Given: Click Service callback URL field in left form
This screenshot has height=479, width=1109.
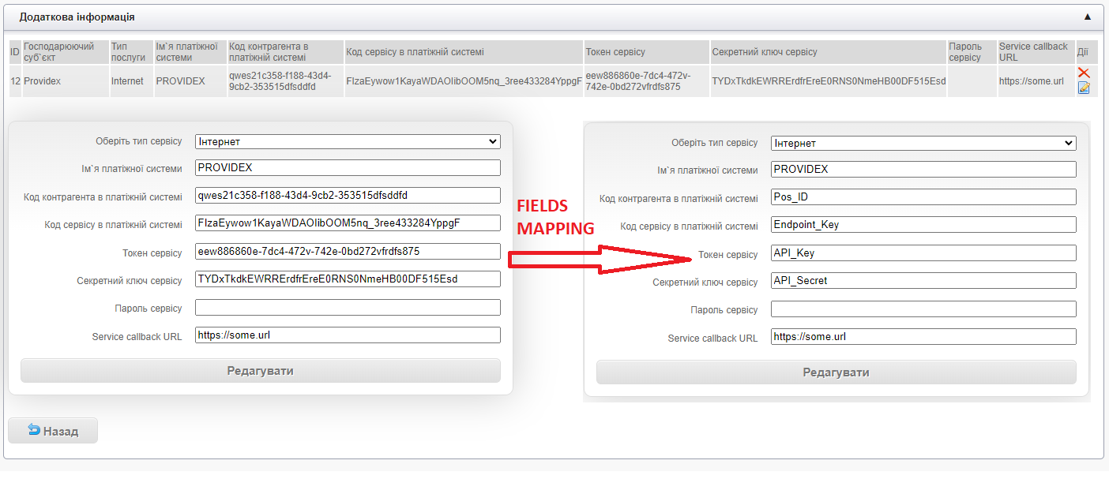Looking at the screenshot, I should [348, 335].
